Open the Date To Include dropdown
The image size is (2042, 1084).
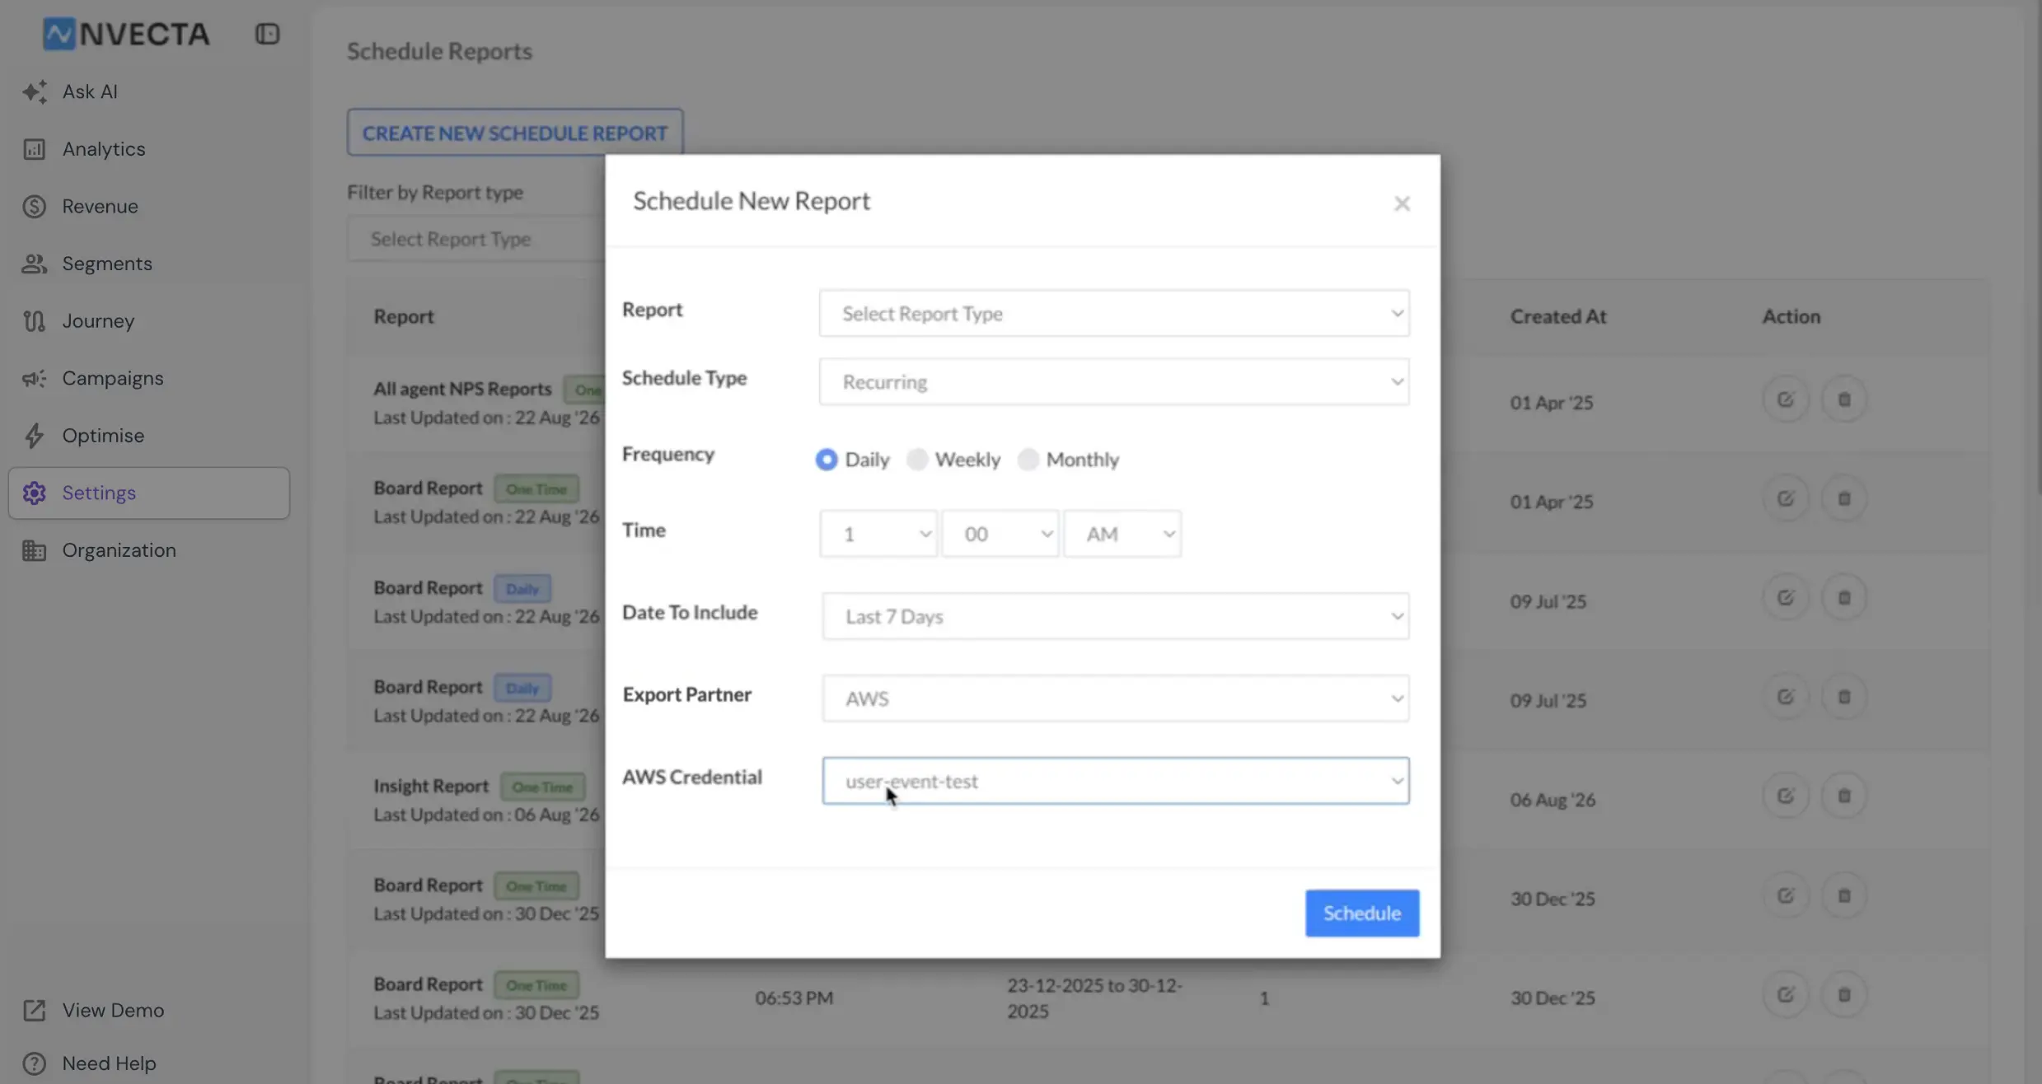coord(1115,616)
